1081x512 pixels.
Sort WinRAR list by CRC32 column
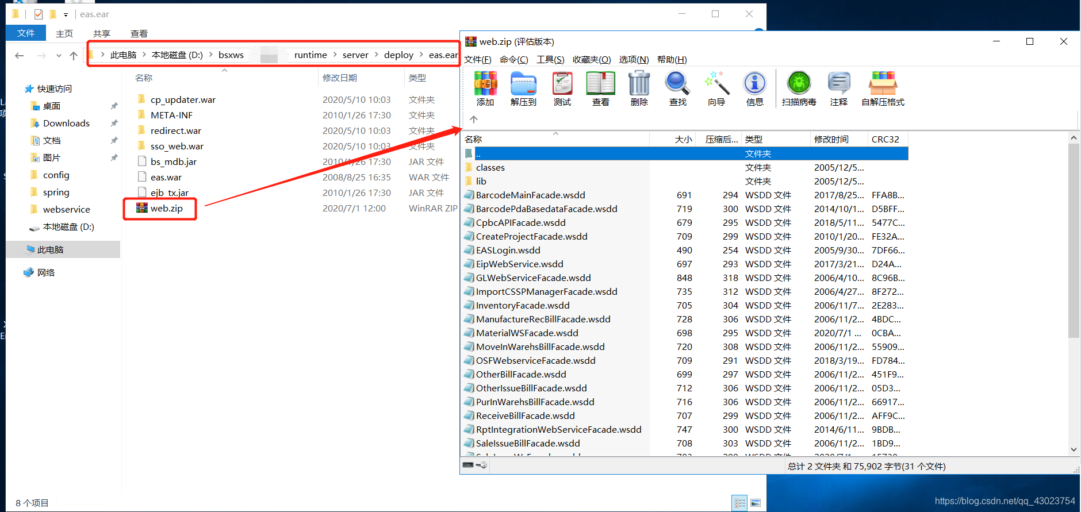pyautogui.click(x=885, y=139)
